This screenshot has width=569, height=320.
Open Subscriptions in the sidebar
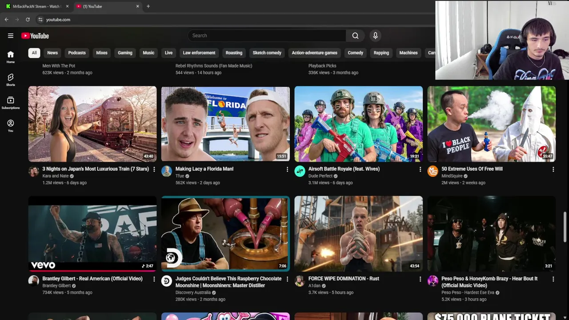pos(11,103)
